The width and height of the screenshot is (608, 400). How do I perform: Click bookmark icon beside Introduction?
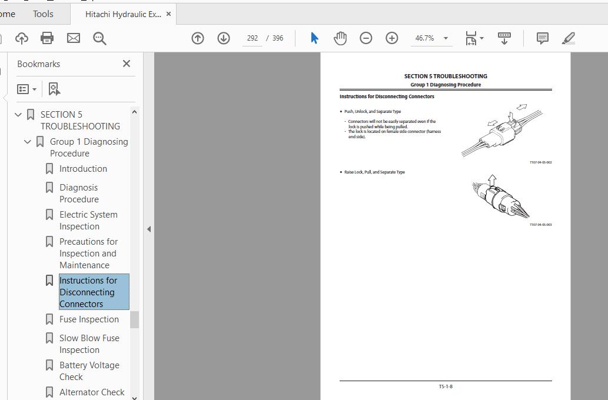[49, 169]
